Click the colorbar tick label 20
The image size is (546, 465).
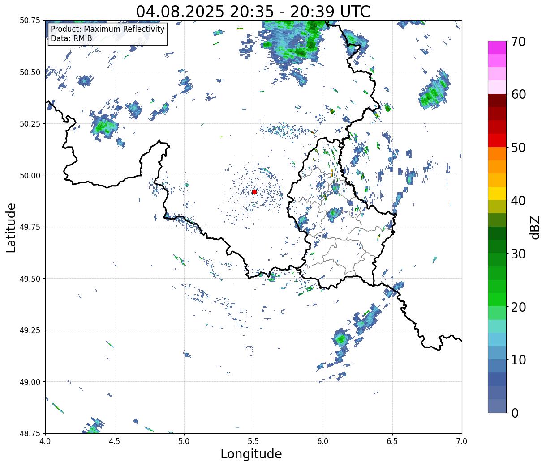(518, 307)
